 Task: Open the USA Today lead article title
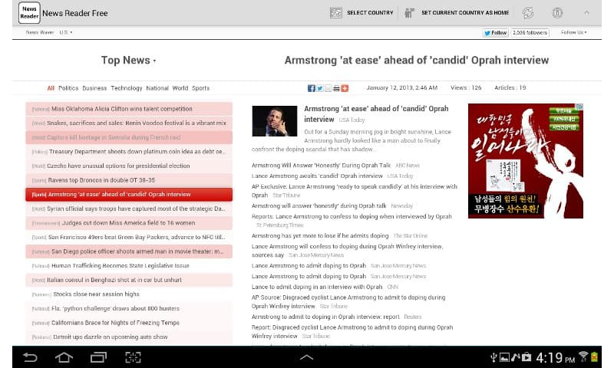tap(376, 113)
